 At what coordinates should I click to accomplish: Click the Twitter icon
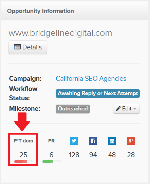tap(74, 141)
